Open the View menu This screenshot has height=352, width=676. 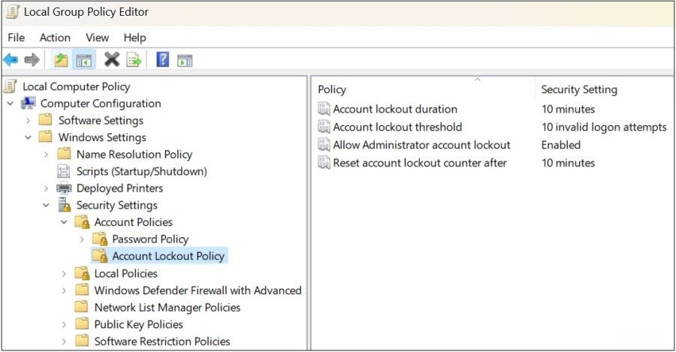pyautogui.click(x=97, y=38)
